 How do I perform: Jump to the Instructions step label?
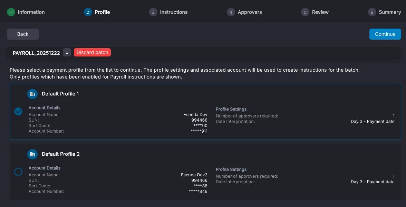(174, 12)
